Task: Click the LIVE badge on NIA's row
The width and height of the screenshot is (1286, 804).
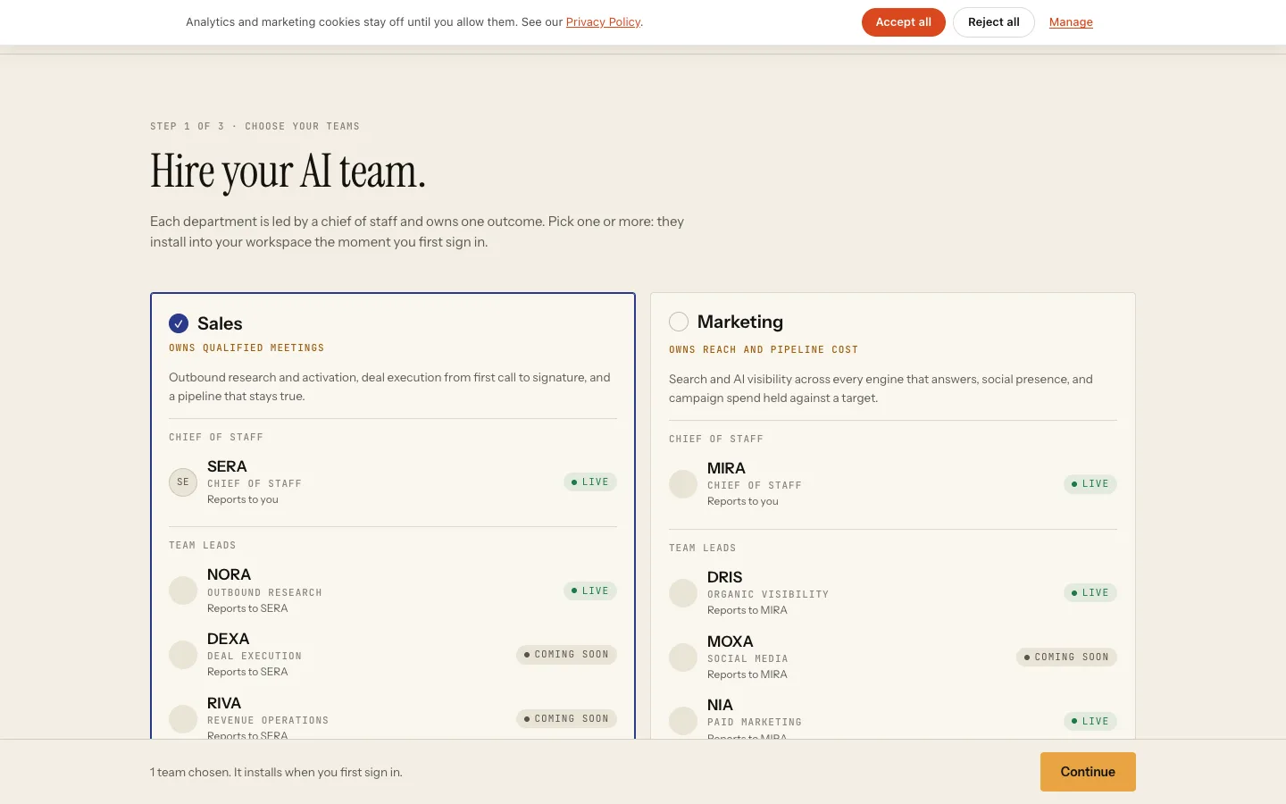Action: (x=1090, y=721)
